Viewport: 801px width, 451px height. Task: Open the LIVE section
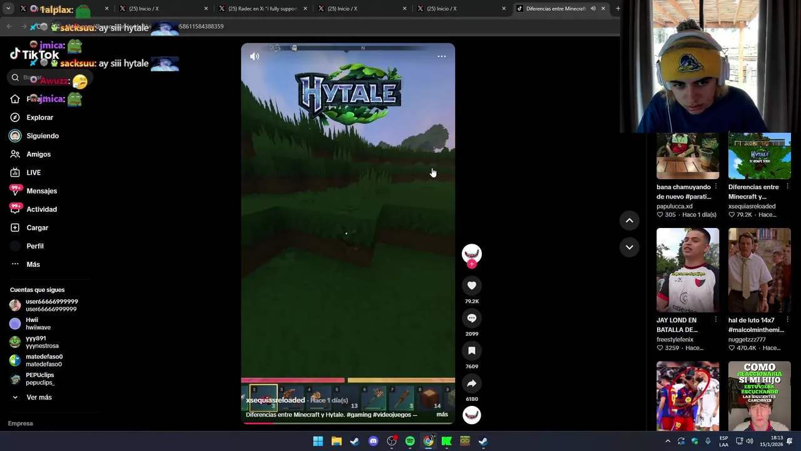tap(26, 172)
